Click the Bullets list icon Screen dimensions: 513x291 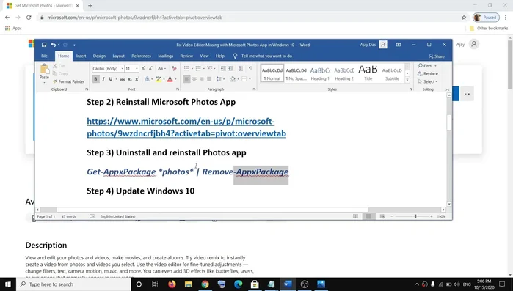(x=186, y=68)
